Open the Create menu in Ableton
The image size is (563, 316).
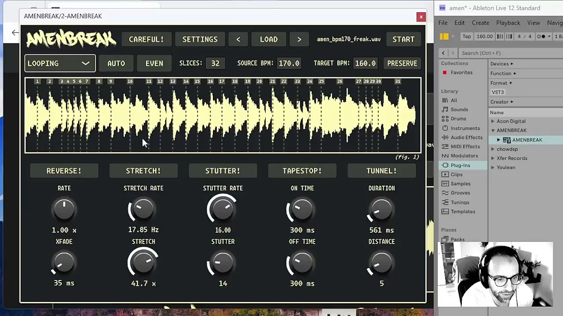pos(480,23)
